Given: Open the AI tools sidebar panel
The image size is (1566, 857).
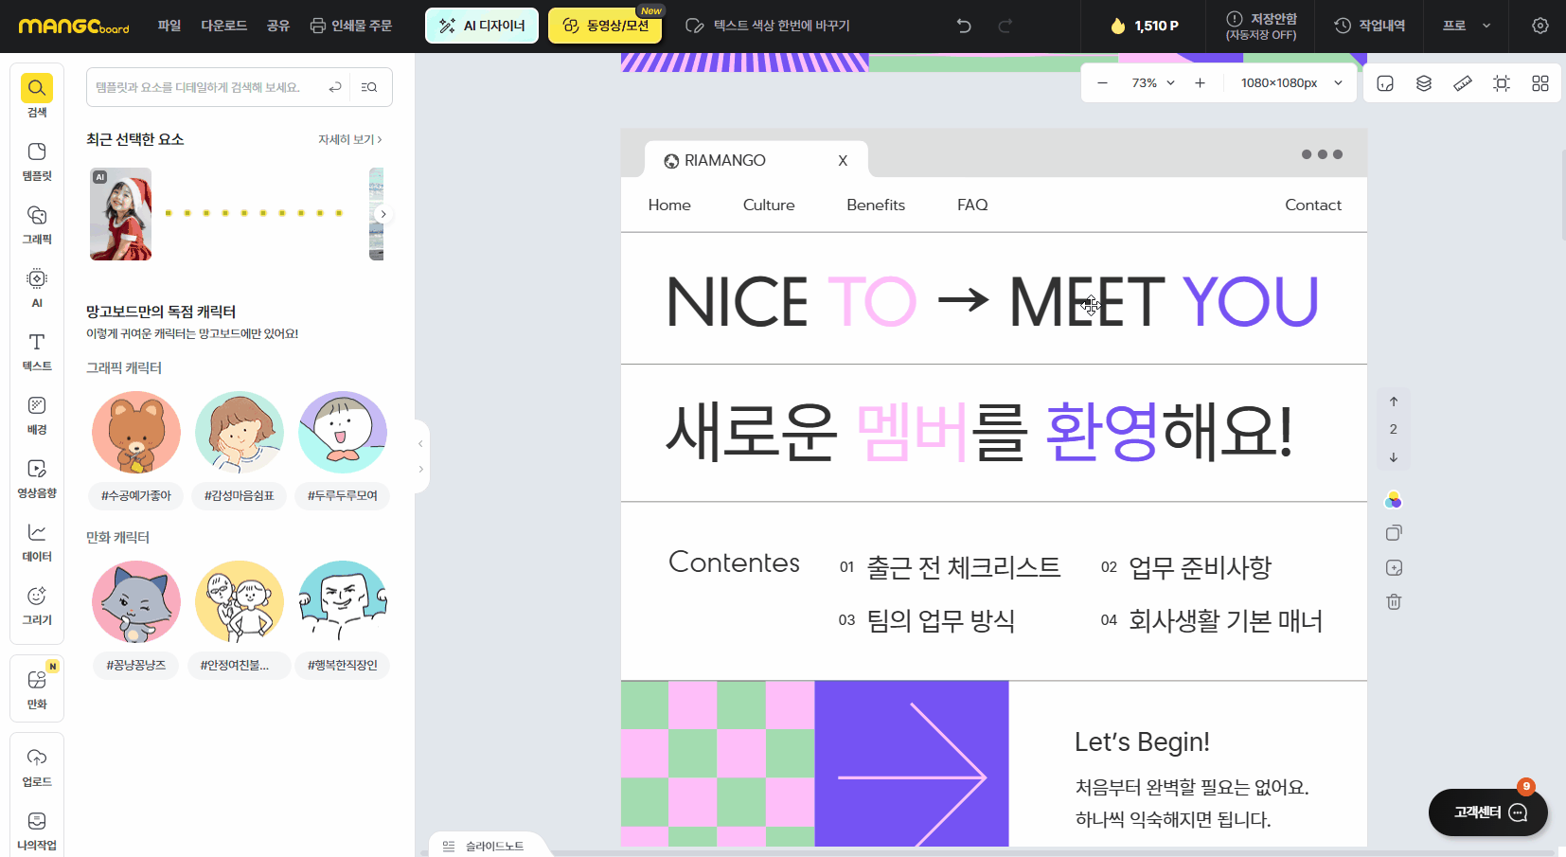Looking at the screenshot, I should tap(37, 288).
